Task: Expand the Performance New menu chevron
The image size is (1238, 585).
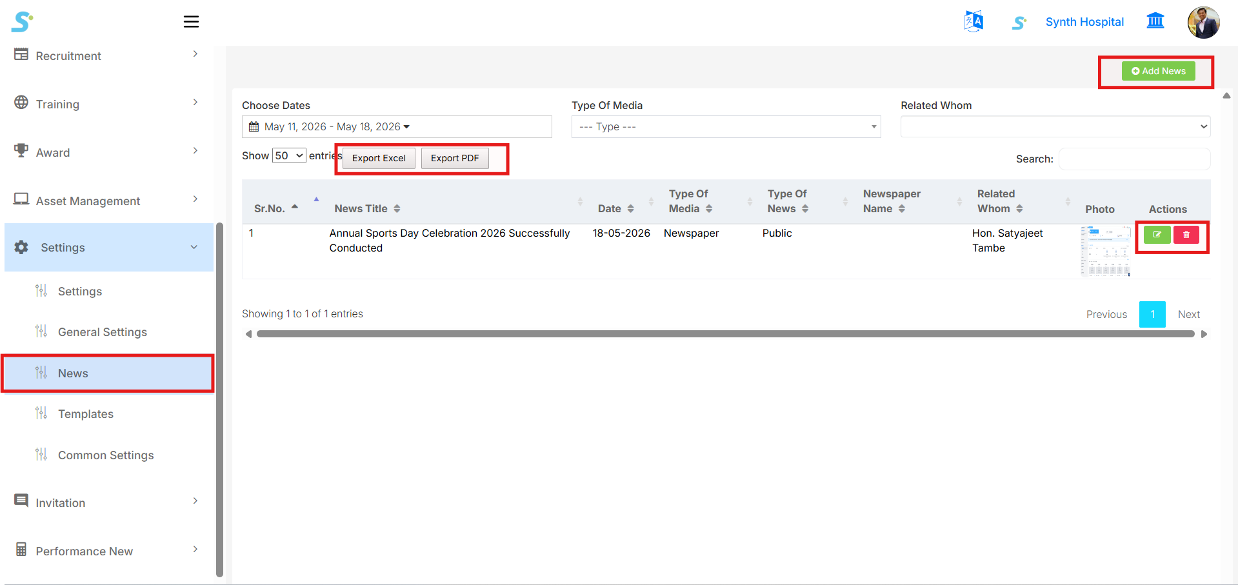Action: [x=195, y=550]
